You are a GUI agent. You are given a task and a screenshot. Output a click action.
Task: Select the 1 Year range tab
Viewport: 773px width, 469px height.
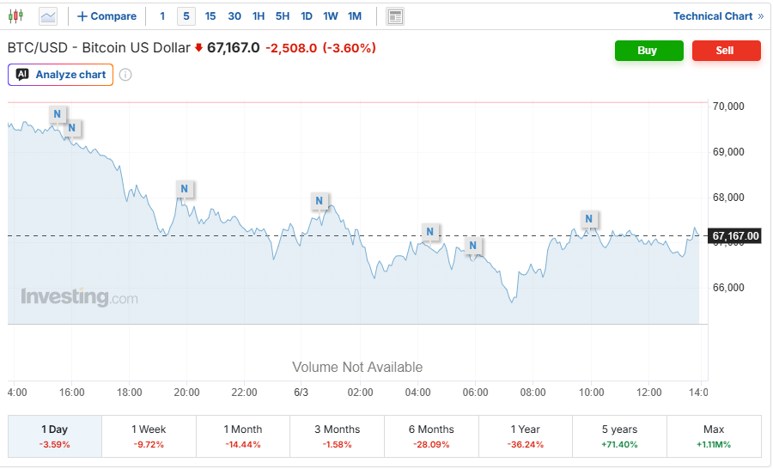coord(526,436)
